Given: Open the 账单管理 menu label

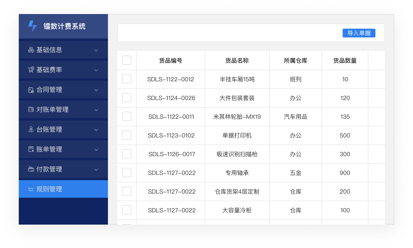Looking at the screenshot, I should 49,149.
